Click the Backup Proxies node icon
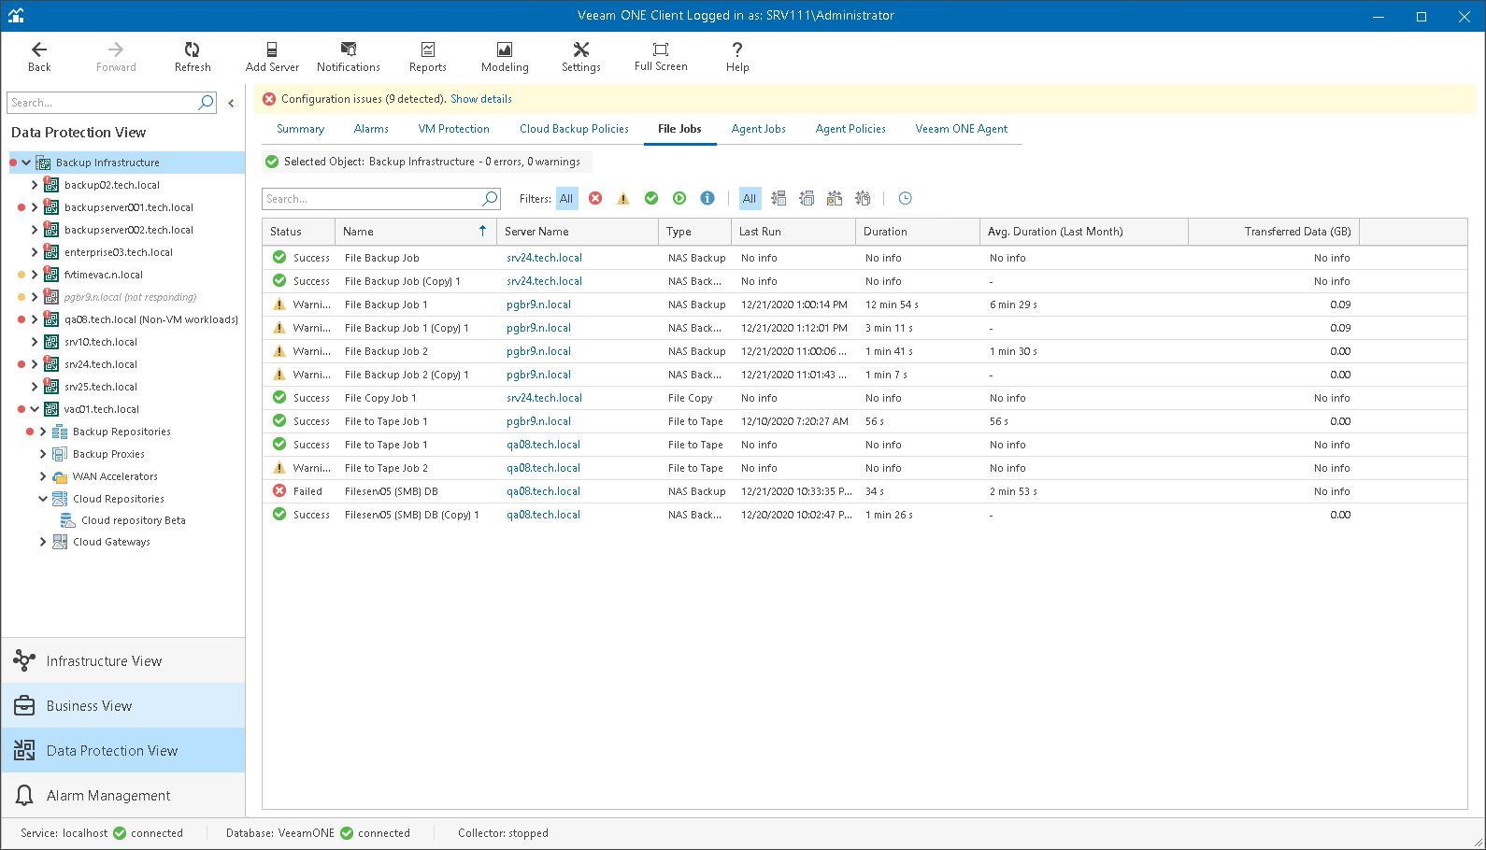Viewport: 1486px width, 850px height. (x=60, y=454)
